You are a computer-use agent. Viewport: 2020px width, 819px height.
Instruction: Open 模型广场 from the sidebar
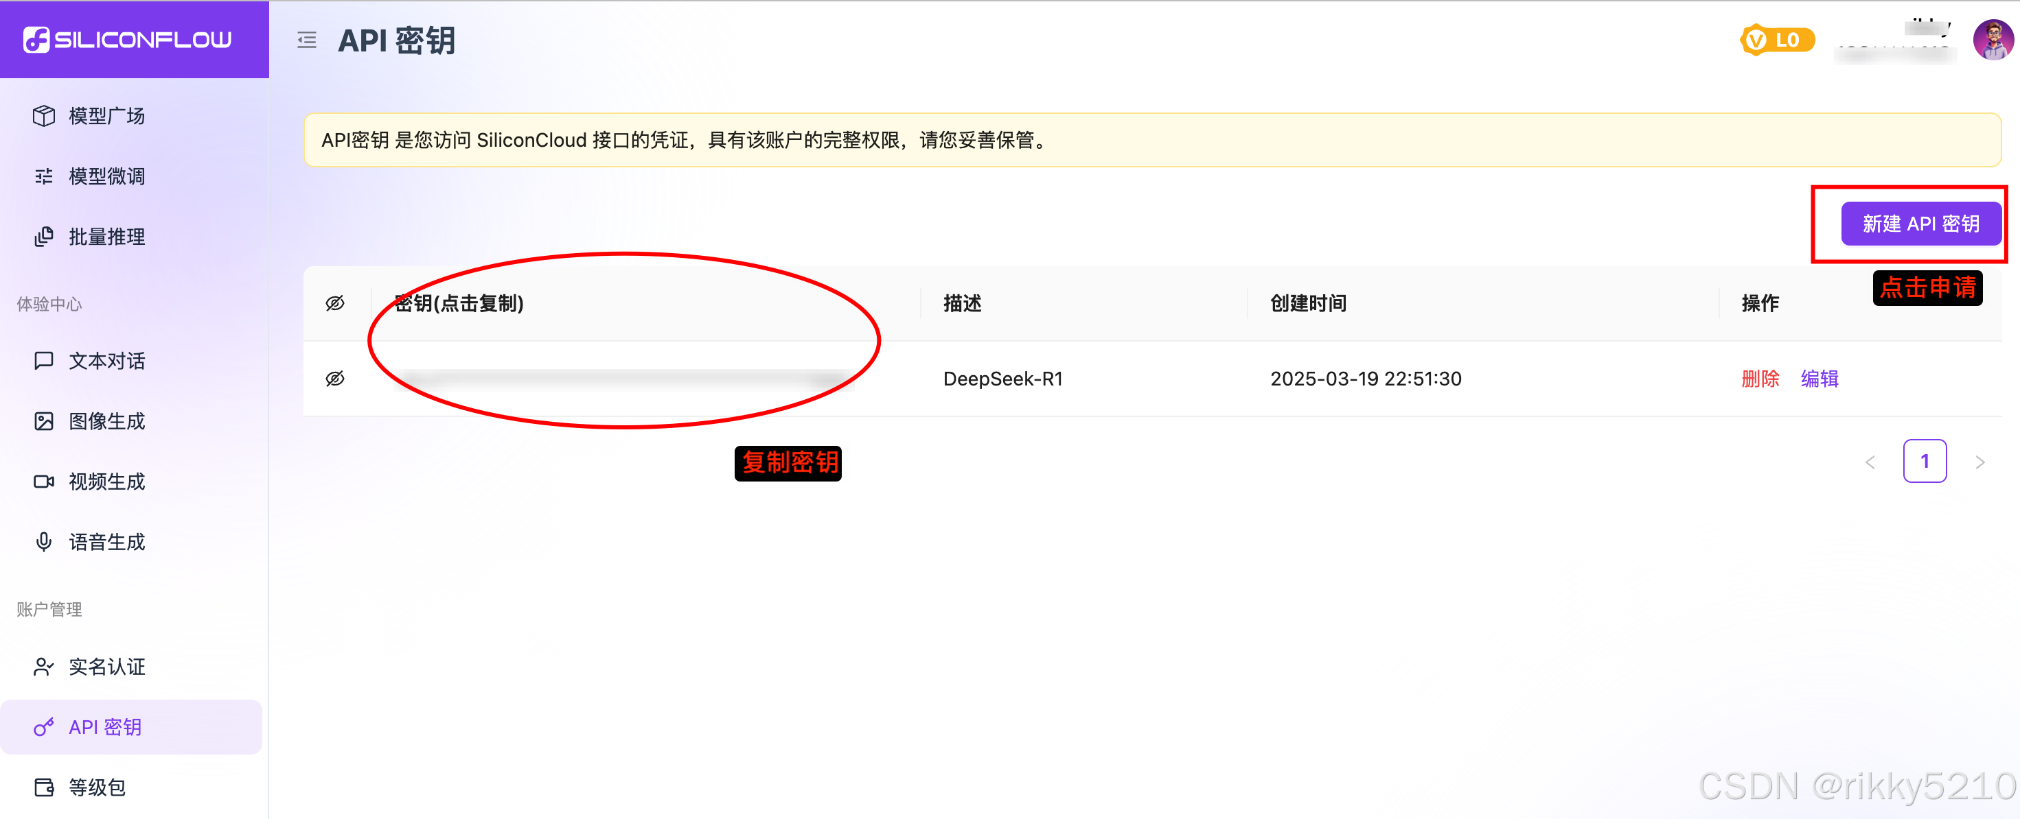coord(106,116)
